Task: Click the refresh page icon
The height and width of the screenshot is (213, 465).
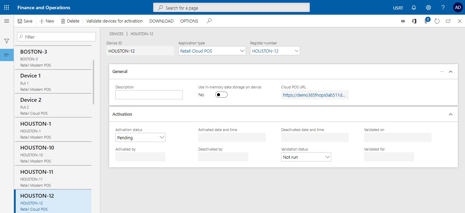Action: click(x=437, y=21)
